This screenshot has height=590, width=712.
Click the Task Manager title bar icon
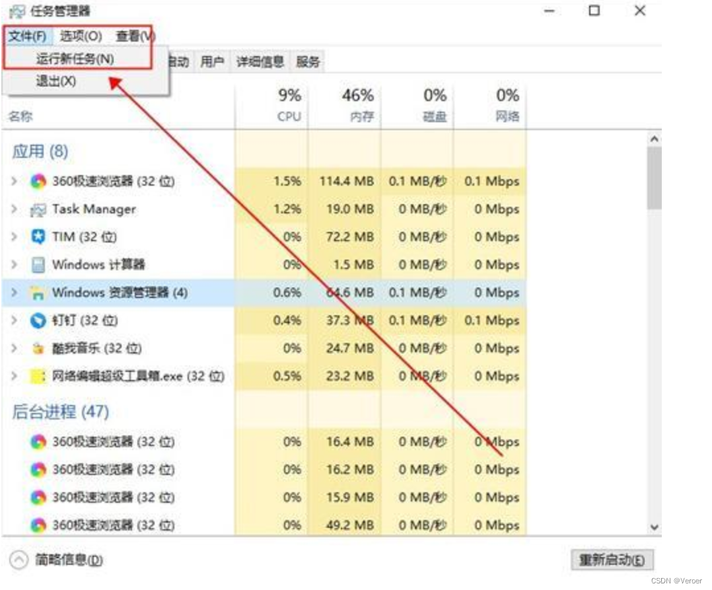(x=17, y=11)
